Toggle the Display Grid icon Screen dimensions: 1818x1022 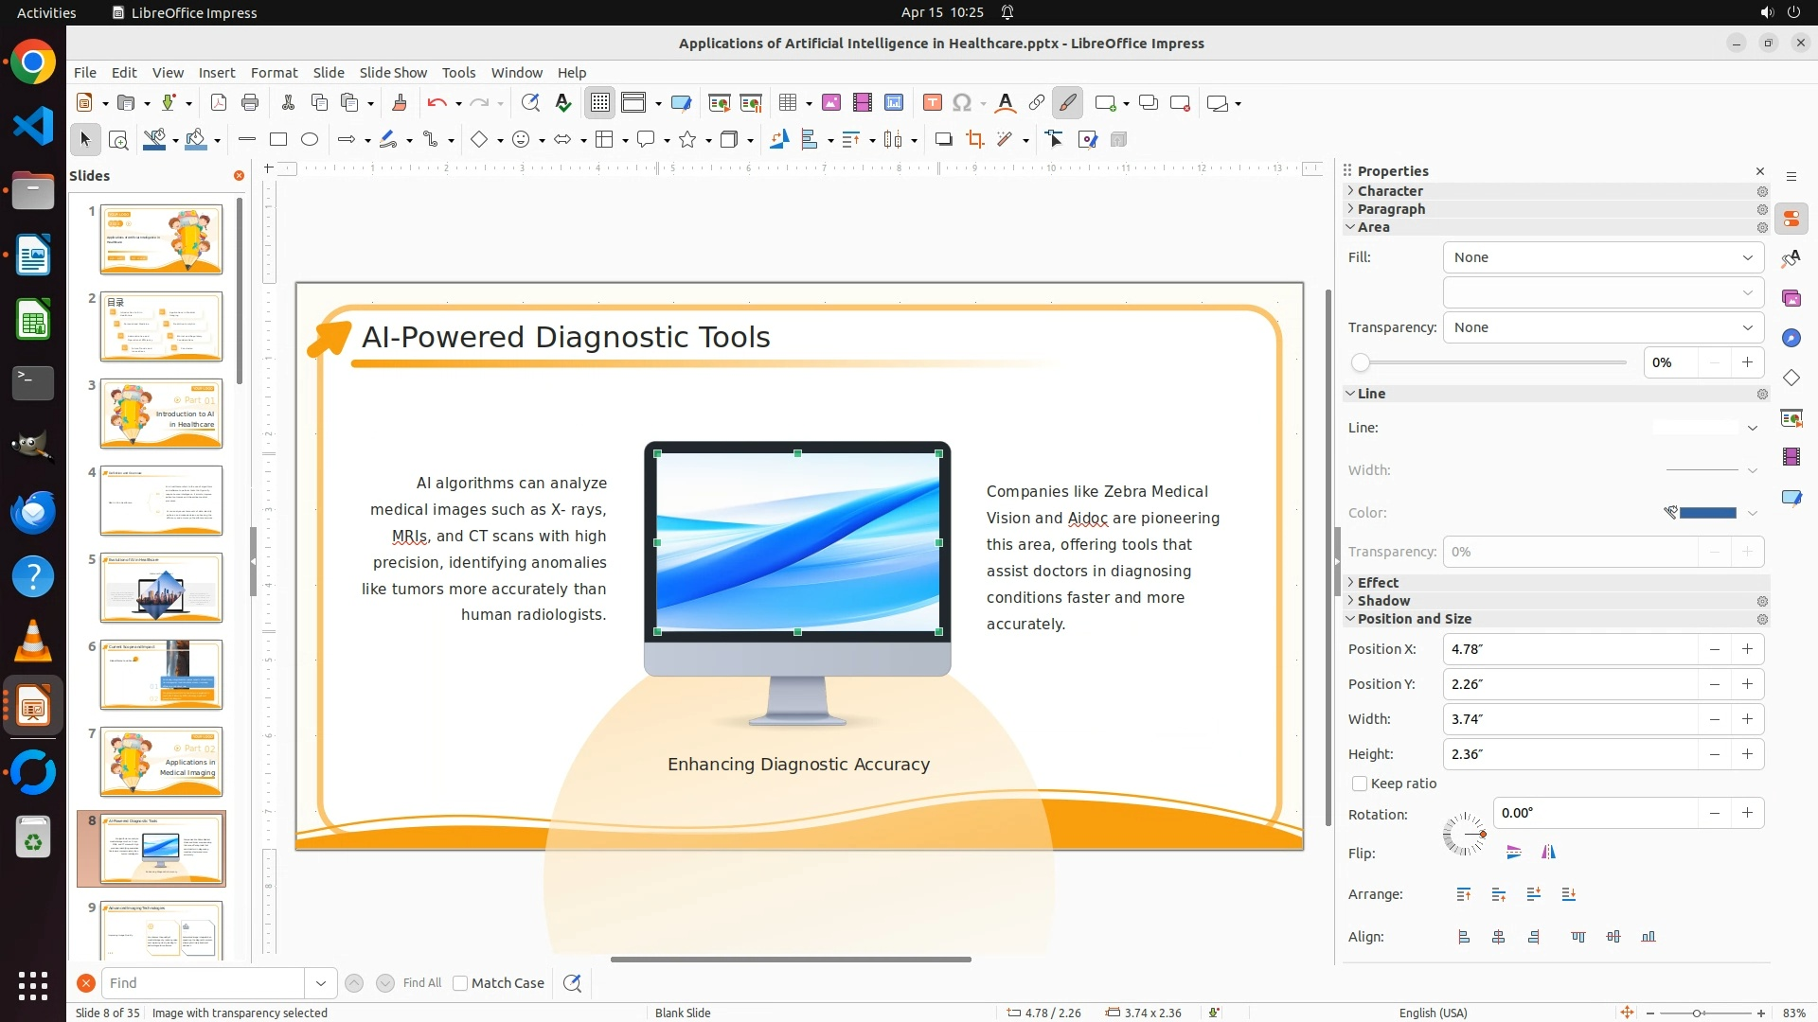[600, 103]
